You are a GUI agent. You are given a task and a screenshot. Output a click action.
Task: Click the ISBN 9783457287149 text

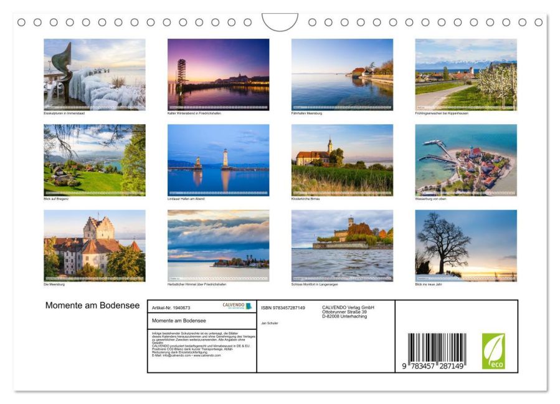283,308
